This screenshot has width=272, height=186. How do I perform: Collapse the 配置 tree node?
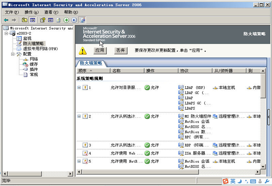click(13, 54)
